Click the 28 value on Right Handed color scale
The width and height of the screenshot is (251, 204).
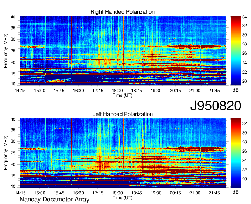[x=244, y=44]
